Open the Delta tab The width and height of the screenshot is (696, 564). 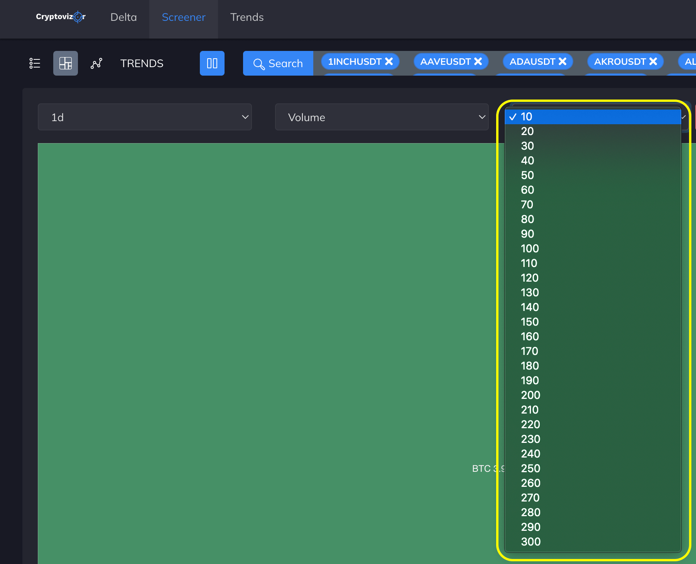[123, 17]
